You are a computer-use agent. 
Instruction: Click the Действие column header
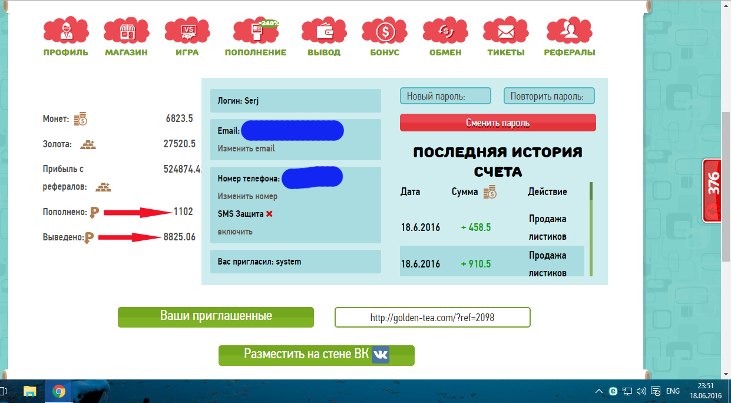point(548,191)
